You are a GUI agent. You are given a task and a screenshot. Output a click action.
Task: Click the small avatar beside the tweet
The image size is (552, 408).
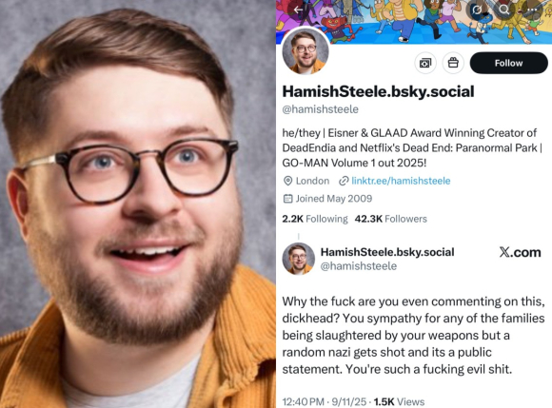click(x=298, y=259)
